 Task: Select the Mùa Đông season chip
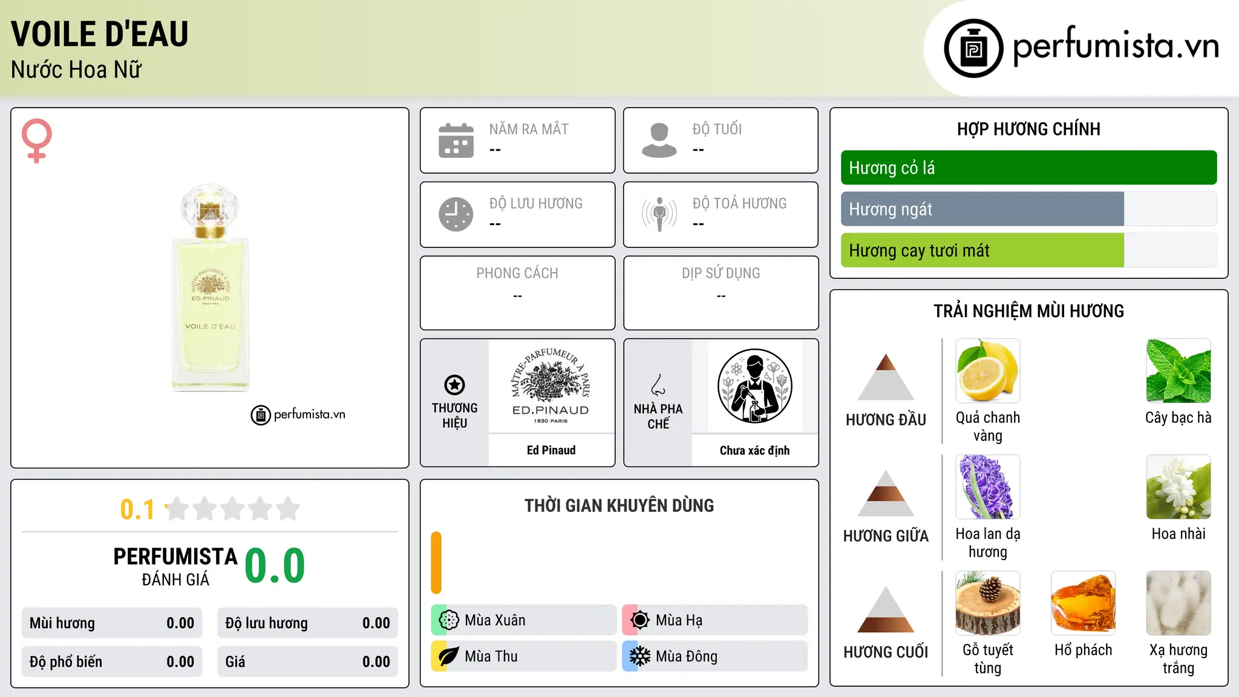coord(715,656)
